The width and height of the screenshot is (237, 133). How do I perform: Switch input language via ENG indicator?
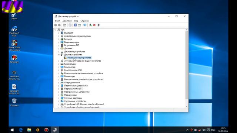click(213, 130)
